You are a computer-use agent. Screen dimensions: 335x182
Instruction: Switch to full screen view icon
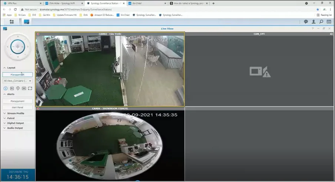coord(30,88)
